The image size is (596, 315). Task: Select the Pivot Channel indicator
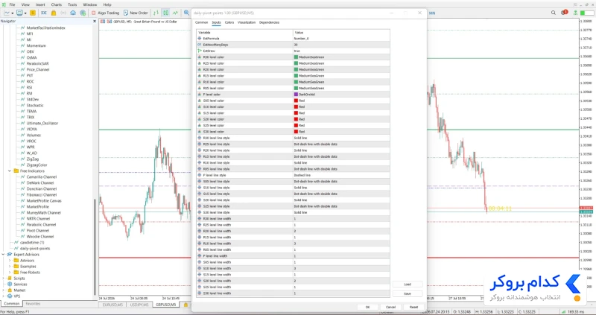[38, 231]
